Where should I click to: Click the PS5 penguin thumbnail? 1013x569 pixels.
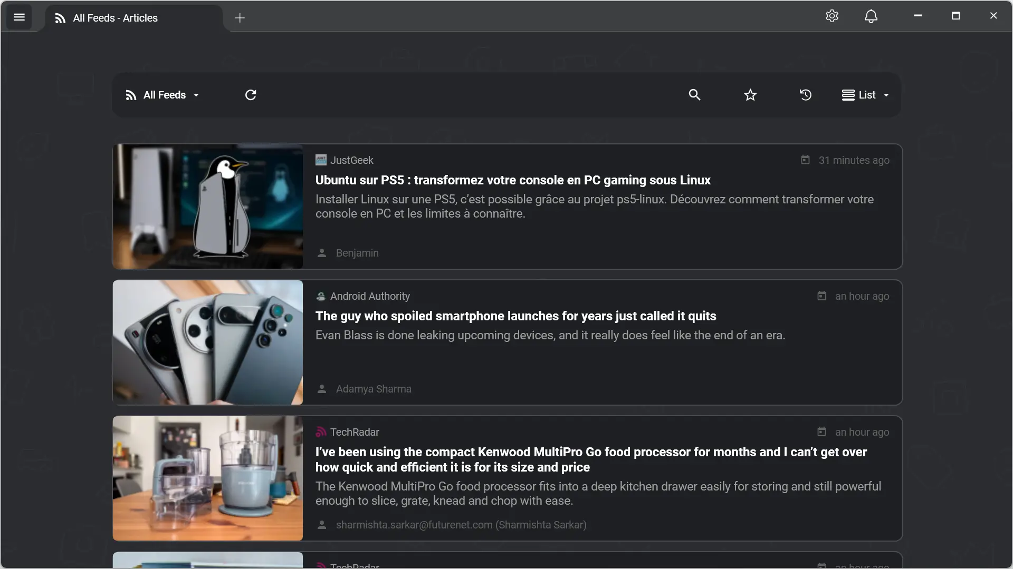pyautogui.click(x=208, y=207)
